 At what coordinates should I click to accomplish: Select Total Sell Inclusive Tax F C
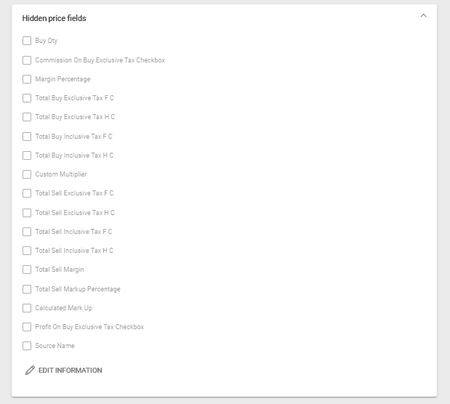pyautogui.click(x=27, y=232)
